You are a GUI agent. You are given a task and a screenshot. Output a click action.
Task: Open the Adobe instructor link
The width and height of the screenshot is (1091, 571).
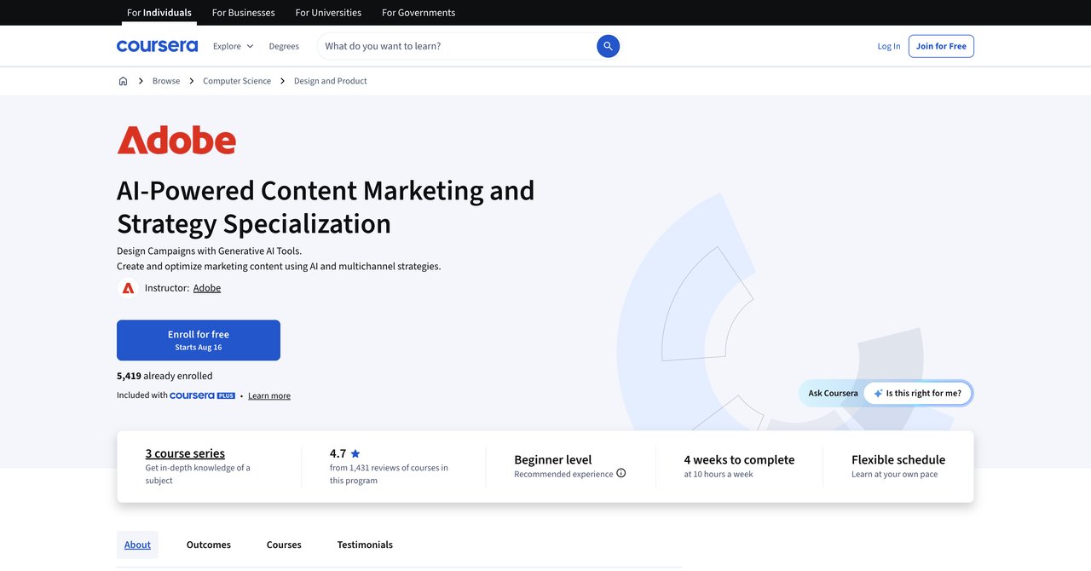(x=207, y=288)
